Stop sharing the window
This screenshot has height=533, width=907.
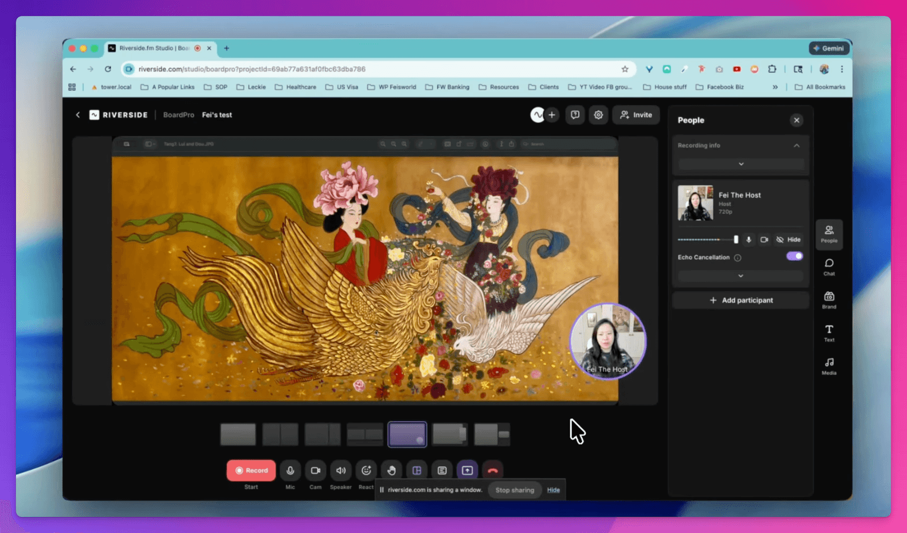pos(515,490)
